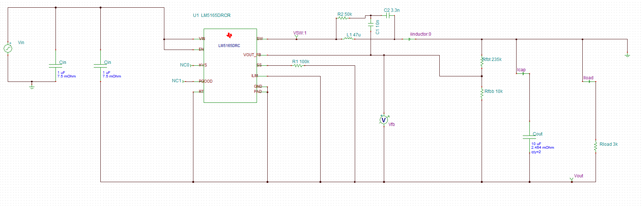The image size is (643, 206).
Task: Select the Rload 3k resistor
Action: 596,146
